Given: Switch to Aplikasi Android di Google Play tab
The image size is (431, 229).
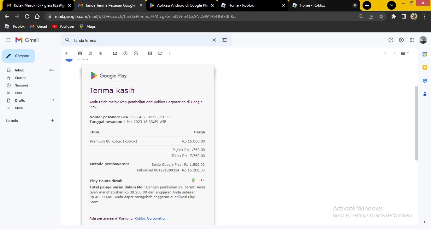Looking at the screenshot, I should coord(181,5).
